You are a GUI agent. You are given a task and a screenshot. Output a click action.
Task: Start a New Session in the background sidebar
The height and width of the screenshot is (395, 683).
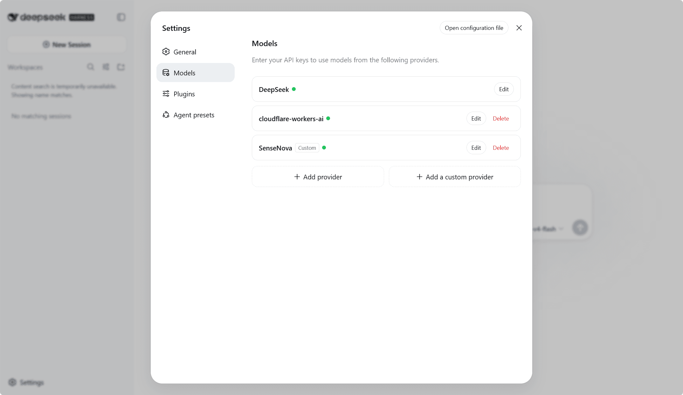[x=67, y=45]
